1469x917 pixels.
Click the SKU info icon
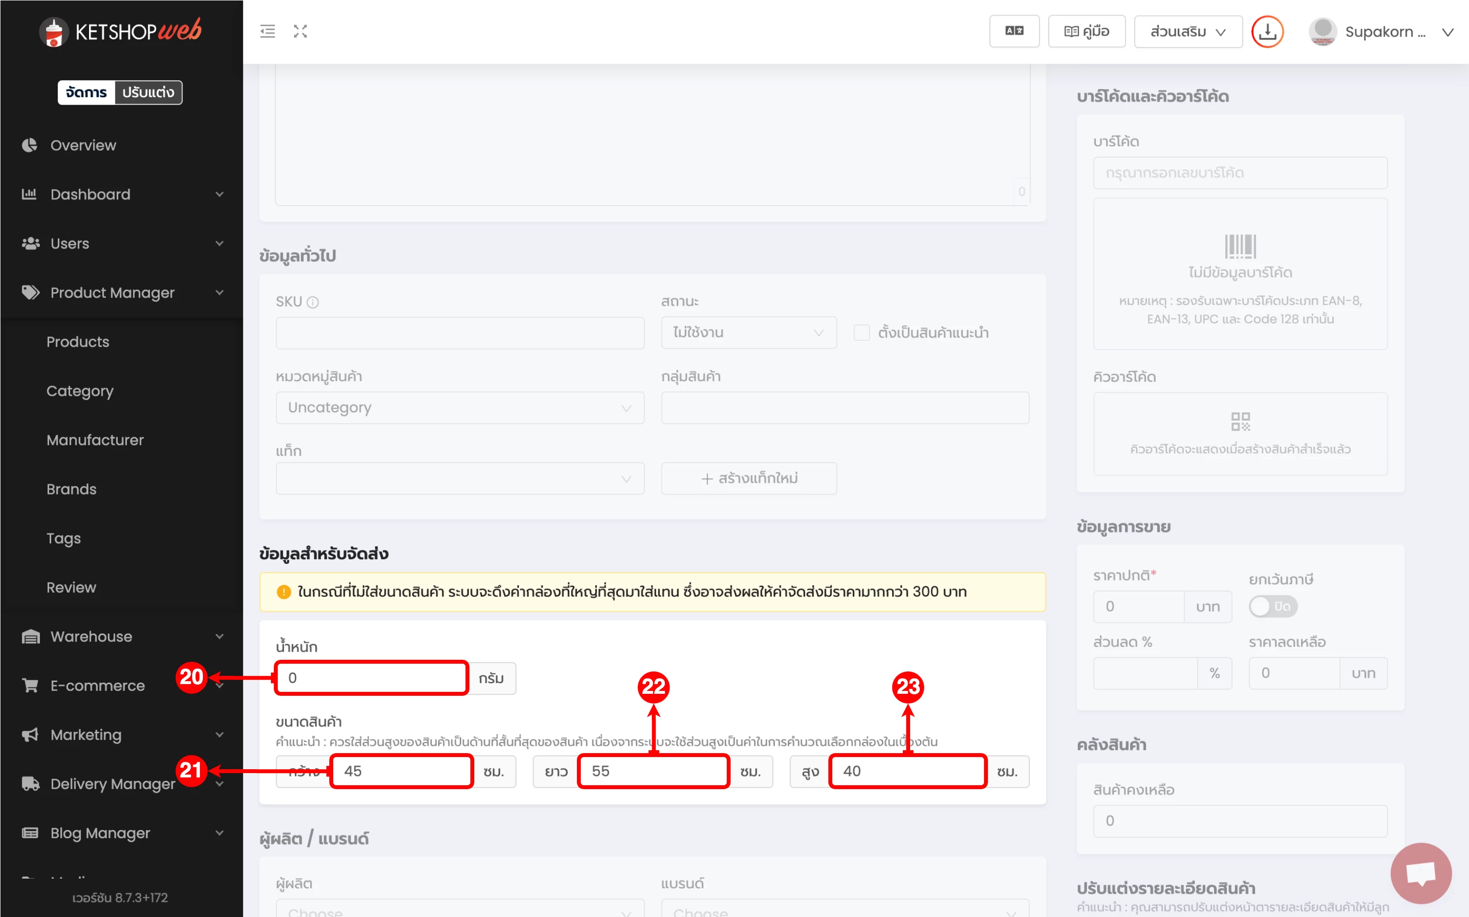[x=312, y=302]
